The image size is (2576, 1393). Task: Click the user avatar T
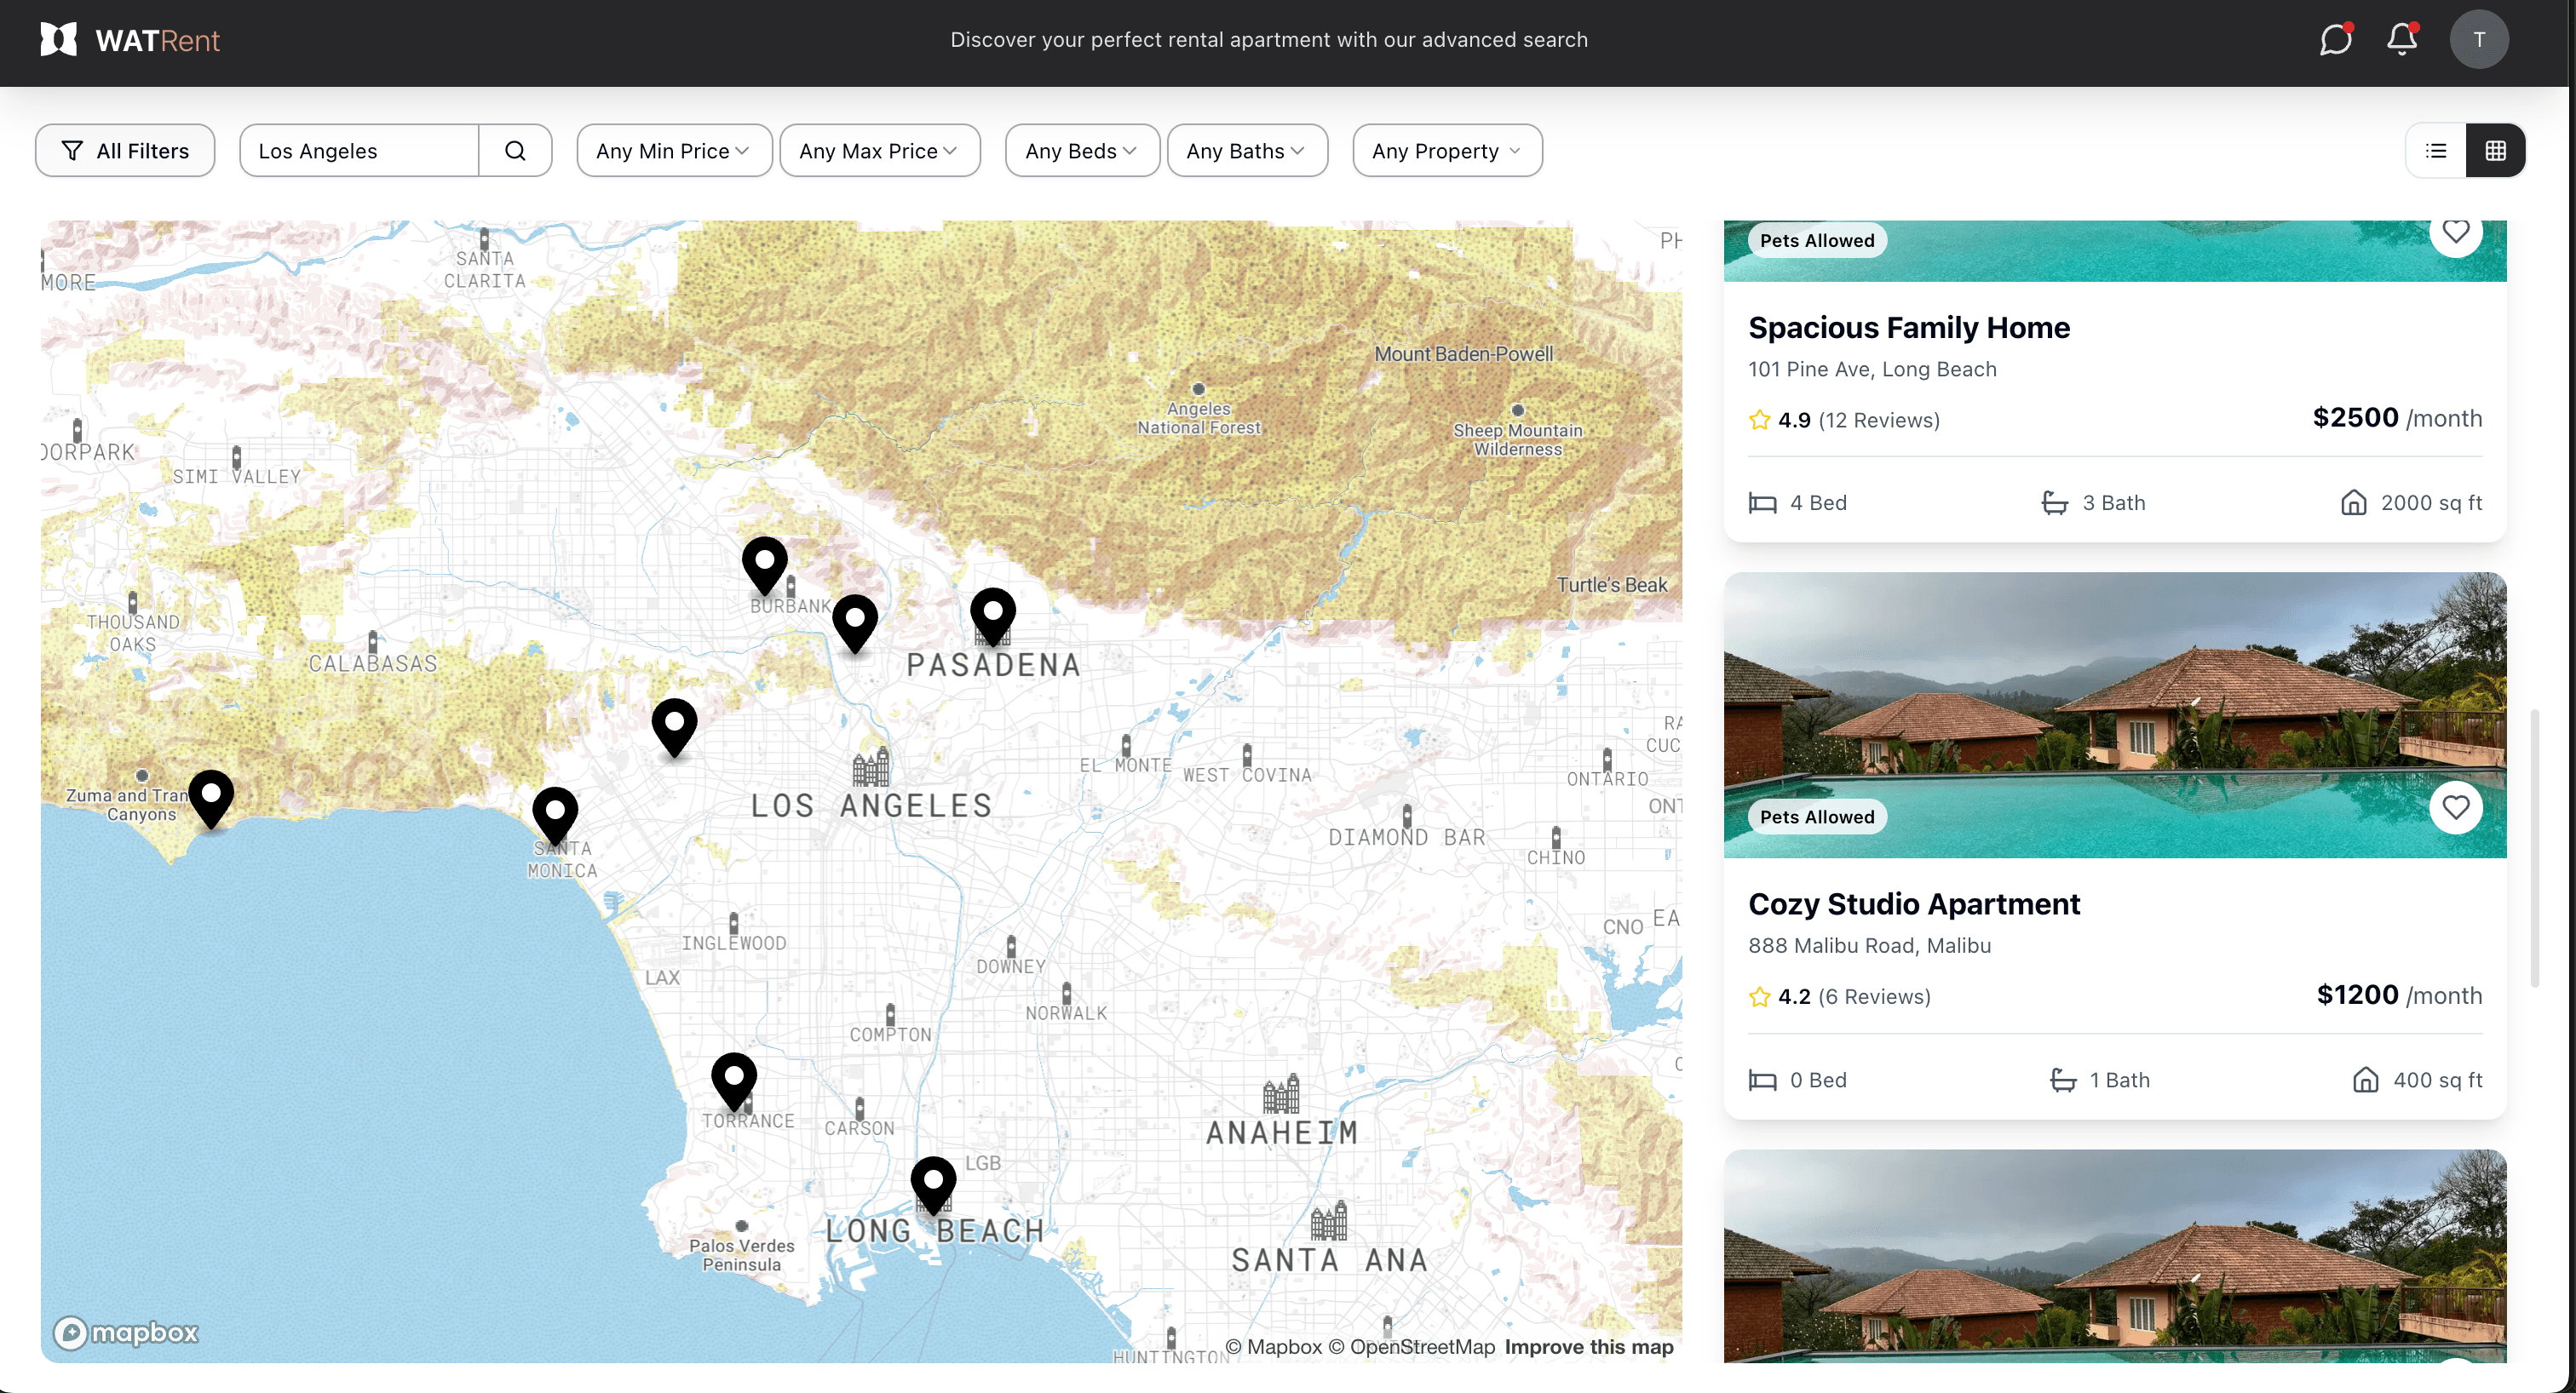tap(2478, 40)
